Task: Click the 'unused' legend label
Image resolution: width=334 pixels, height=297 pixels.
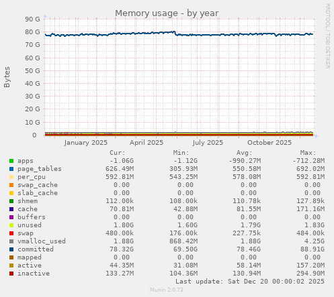Action: [x=30, y=225]
